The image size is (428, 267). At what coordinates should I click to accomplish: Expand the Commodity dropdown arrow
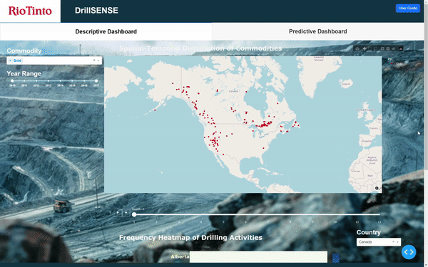(x=98, y=61)
